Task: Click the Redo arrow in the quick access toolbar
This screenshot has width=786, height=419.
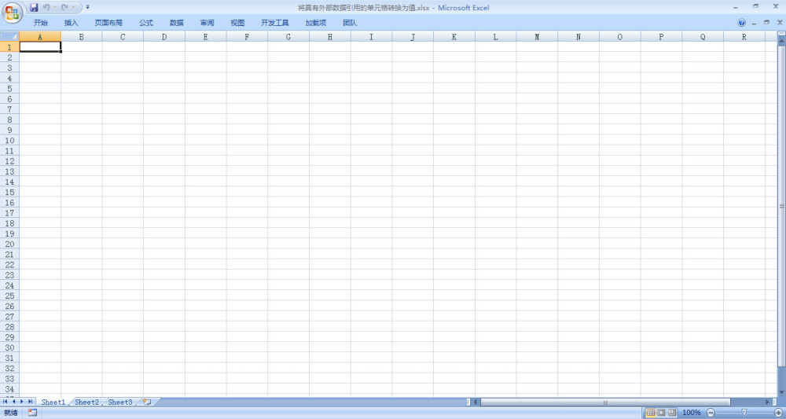Action: click(64, 8)
